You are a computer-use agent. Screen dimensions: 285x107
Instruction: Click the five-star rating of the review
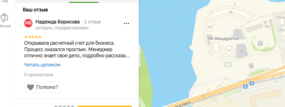point(33,37)
